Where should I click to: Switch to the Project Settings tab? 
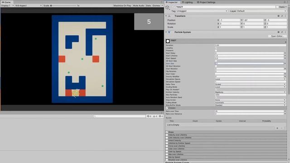(x=206, y=2)
